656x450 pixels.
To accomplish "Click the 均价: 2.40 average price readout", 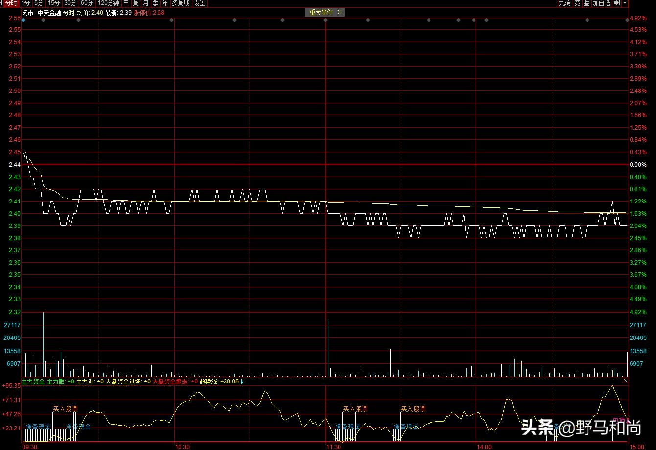I will [90, 13].
